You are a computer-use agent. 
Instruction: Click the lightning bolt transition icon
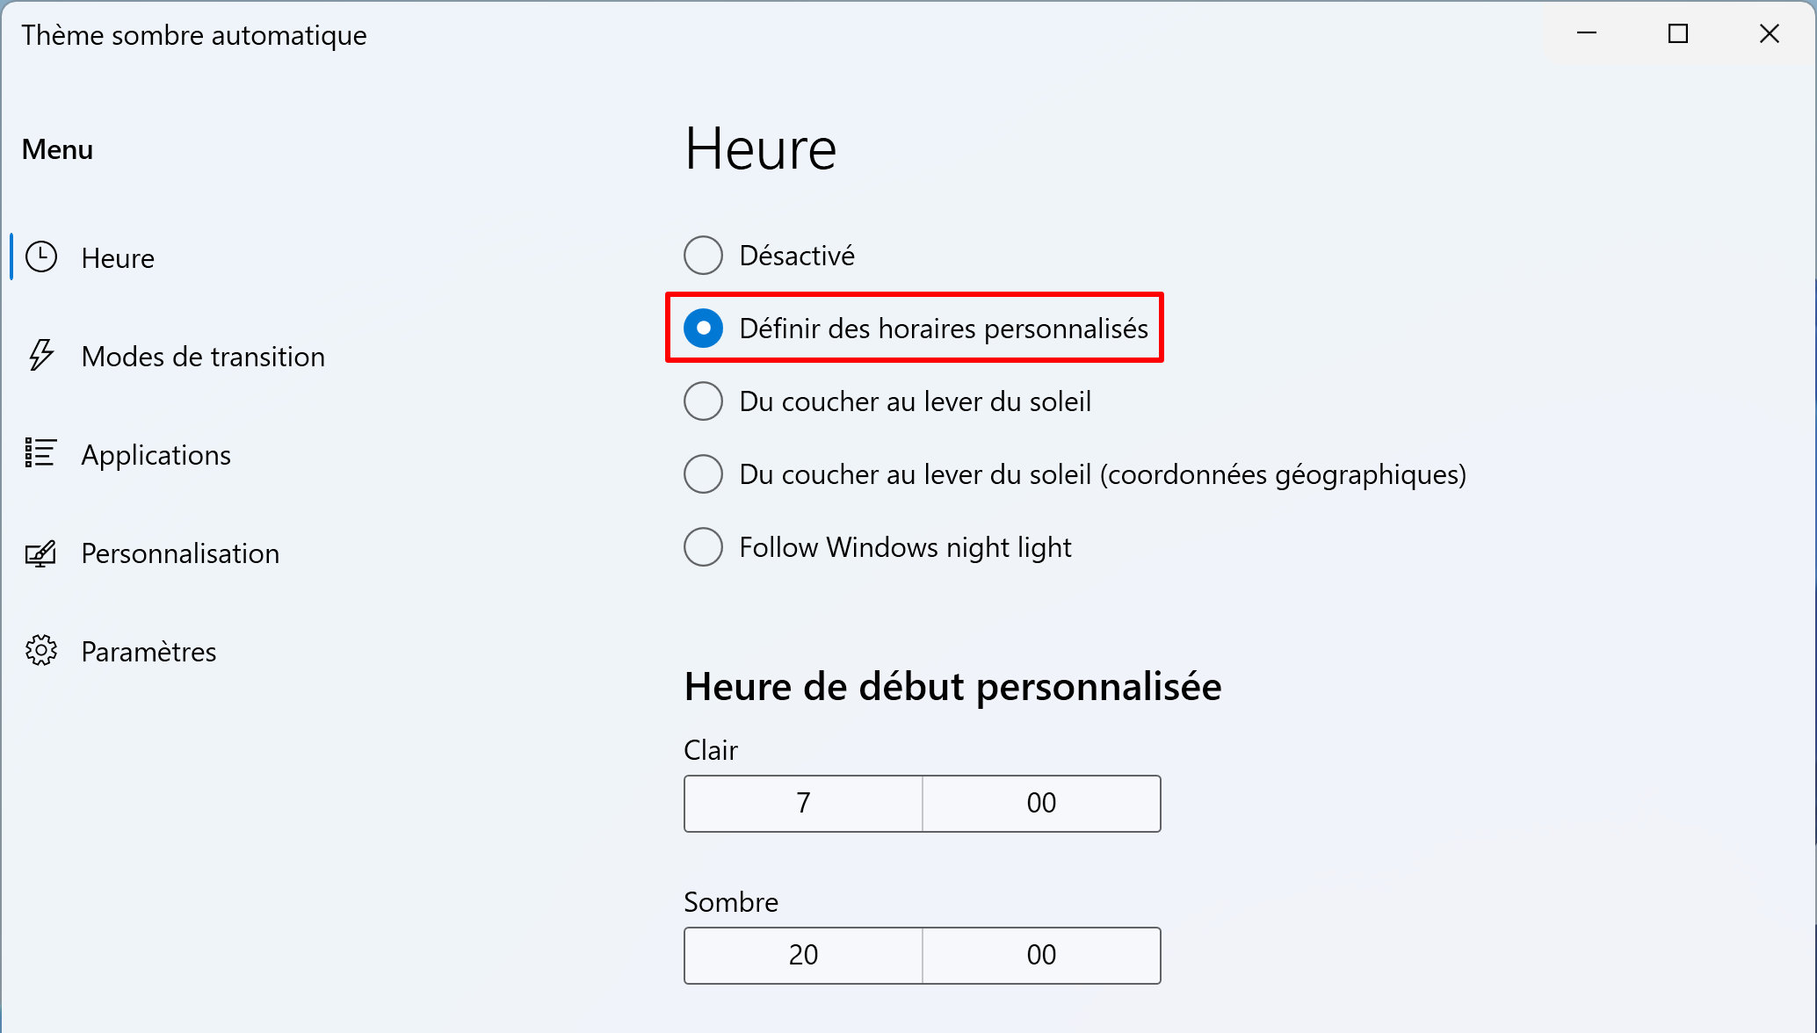pos(41,356)
